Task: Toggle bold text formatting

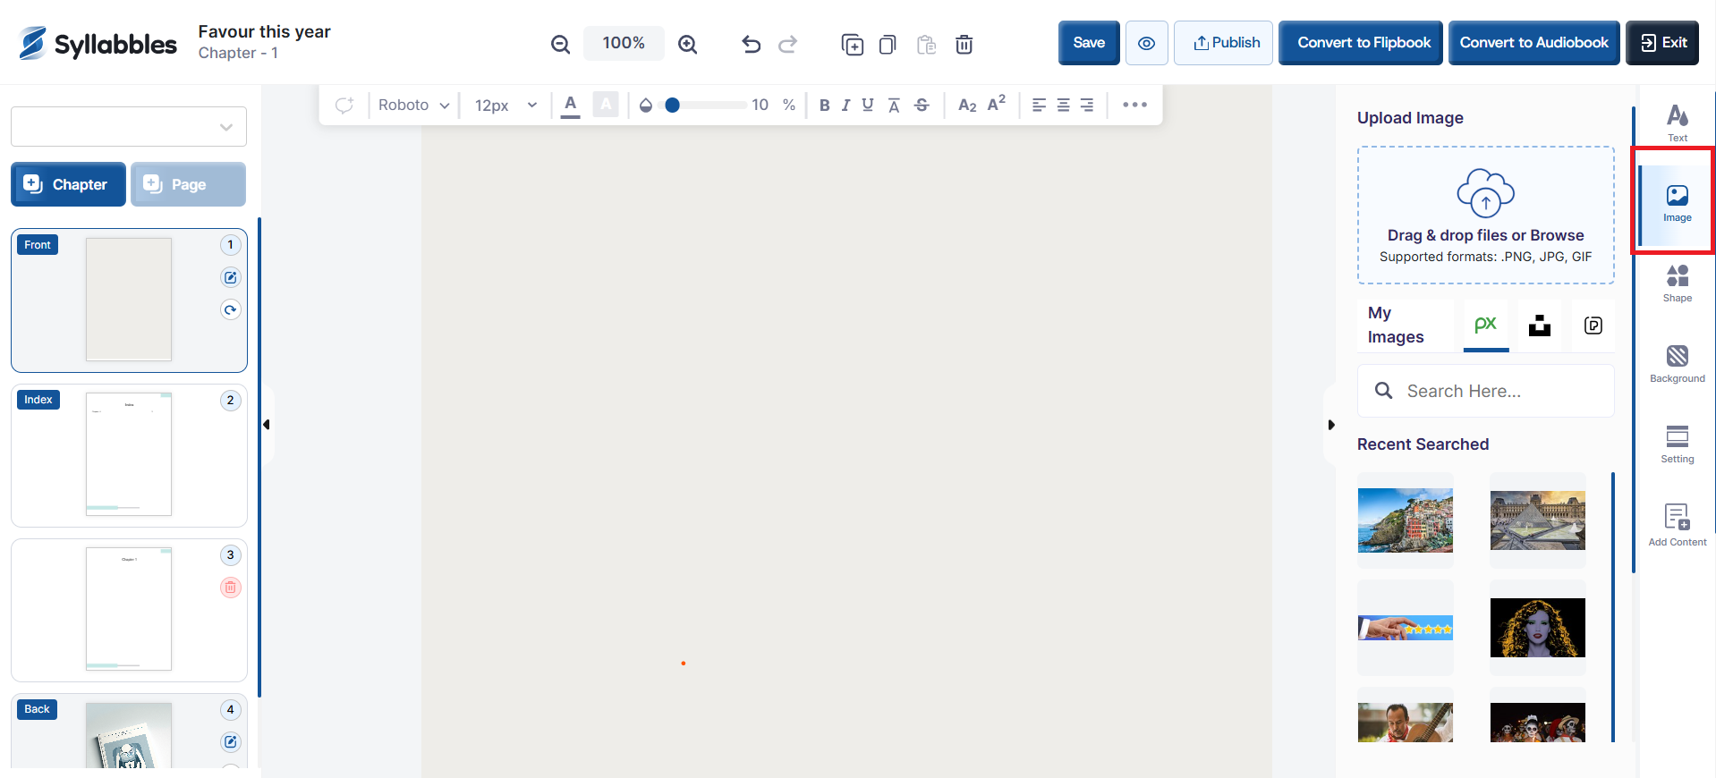Action: (x=824, y=106)
